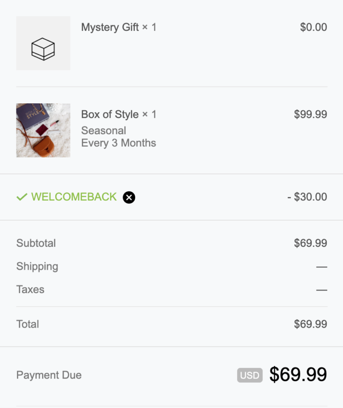Viewport: 343px width, 408px height.
Task: Click the Shipping row dash value
Action: pos(321,267)
